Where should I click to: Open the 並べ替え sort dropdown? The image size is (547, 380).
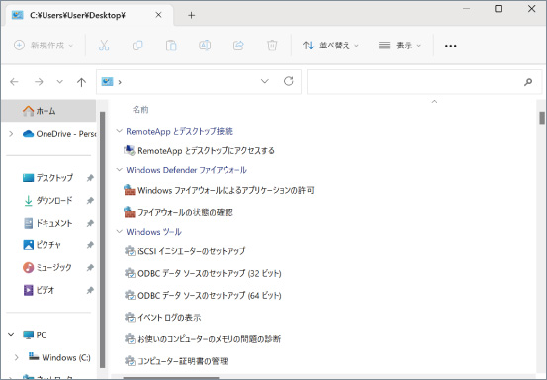pos(330,46)
